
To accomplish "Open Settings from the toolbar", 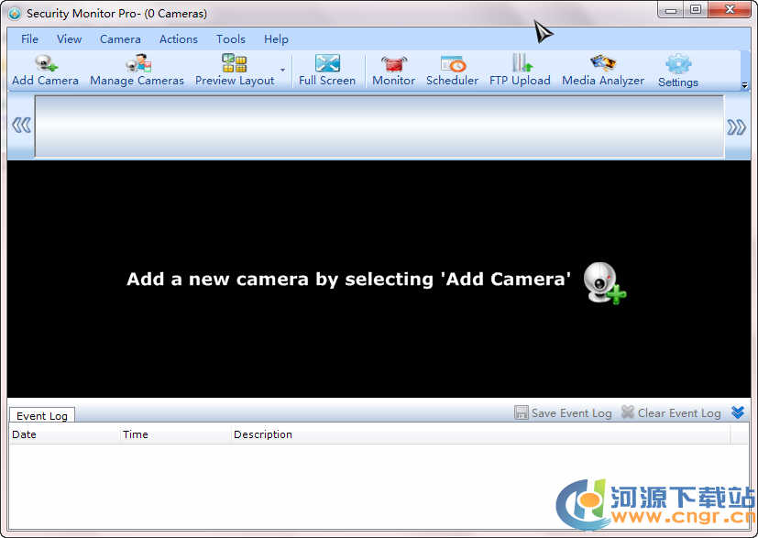I will (678, 71).
